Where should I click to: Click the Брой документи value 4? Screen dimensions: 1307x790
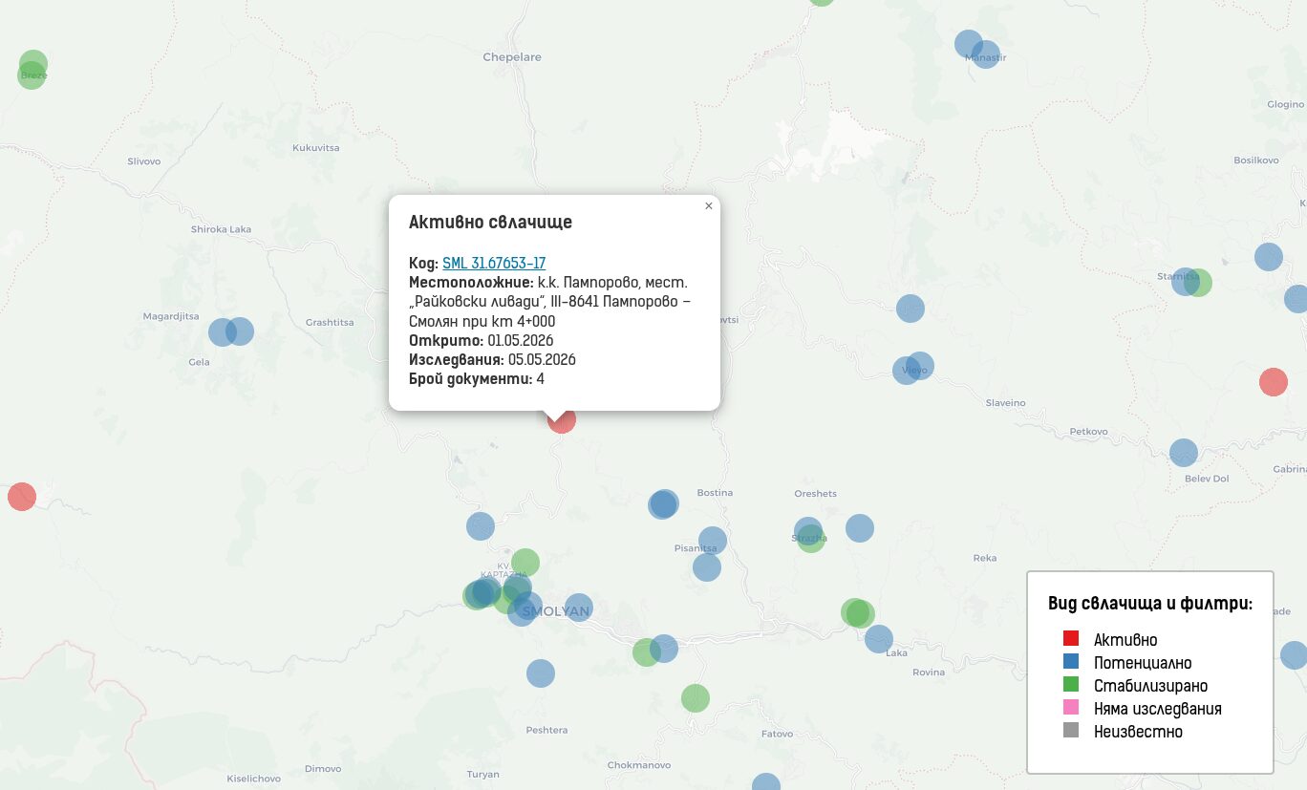click(540, 379)
